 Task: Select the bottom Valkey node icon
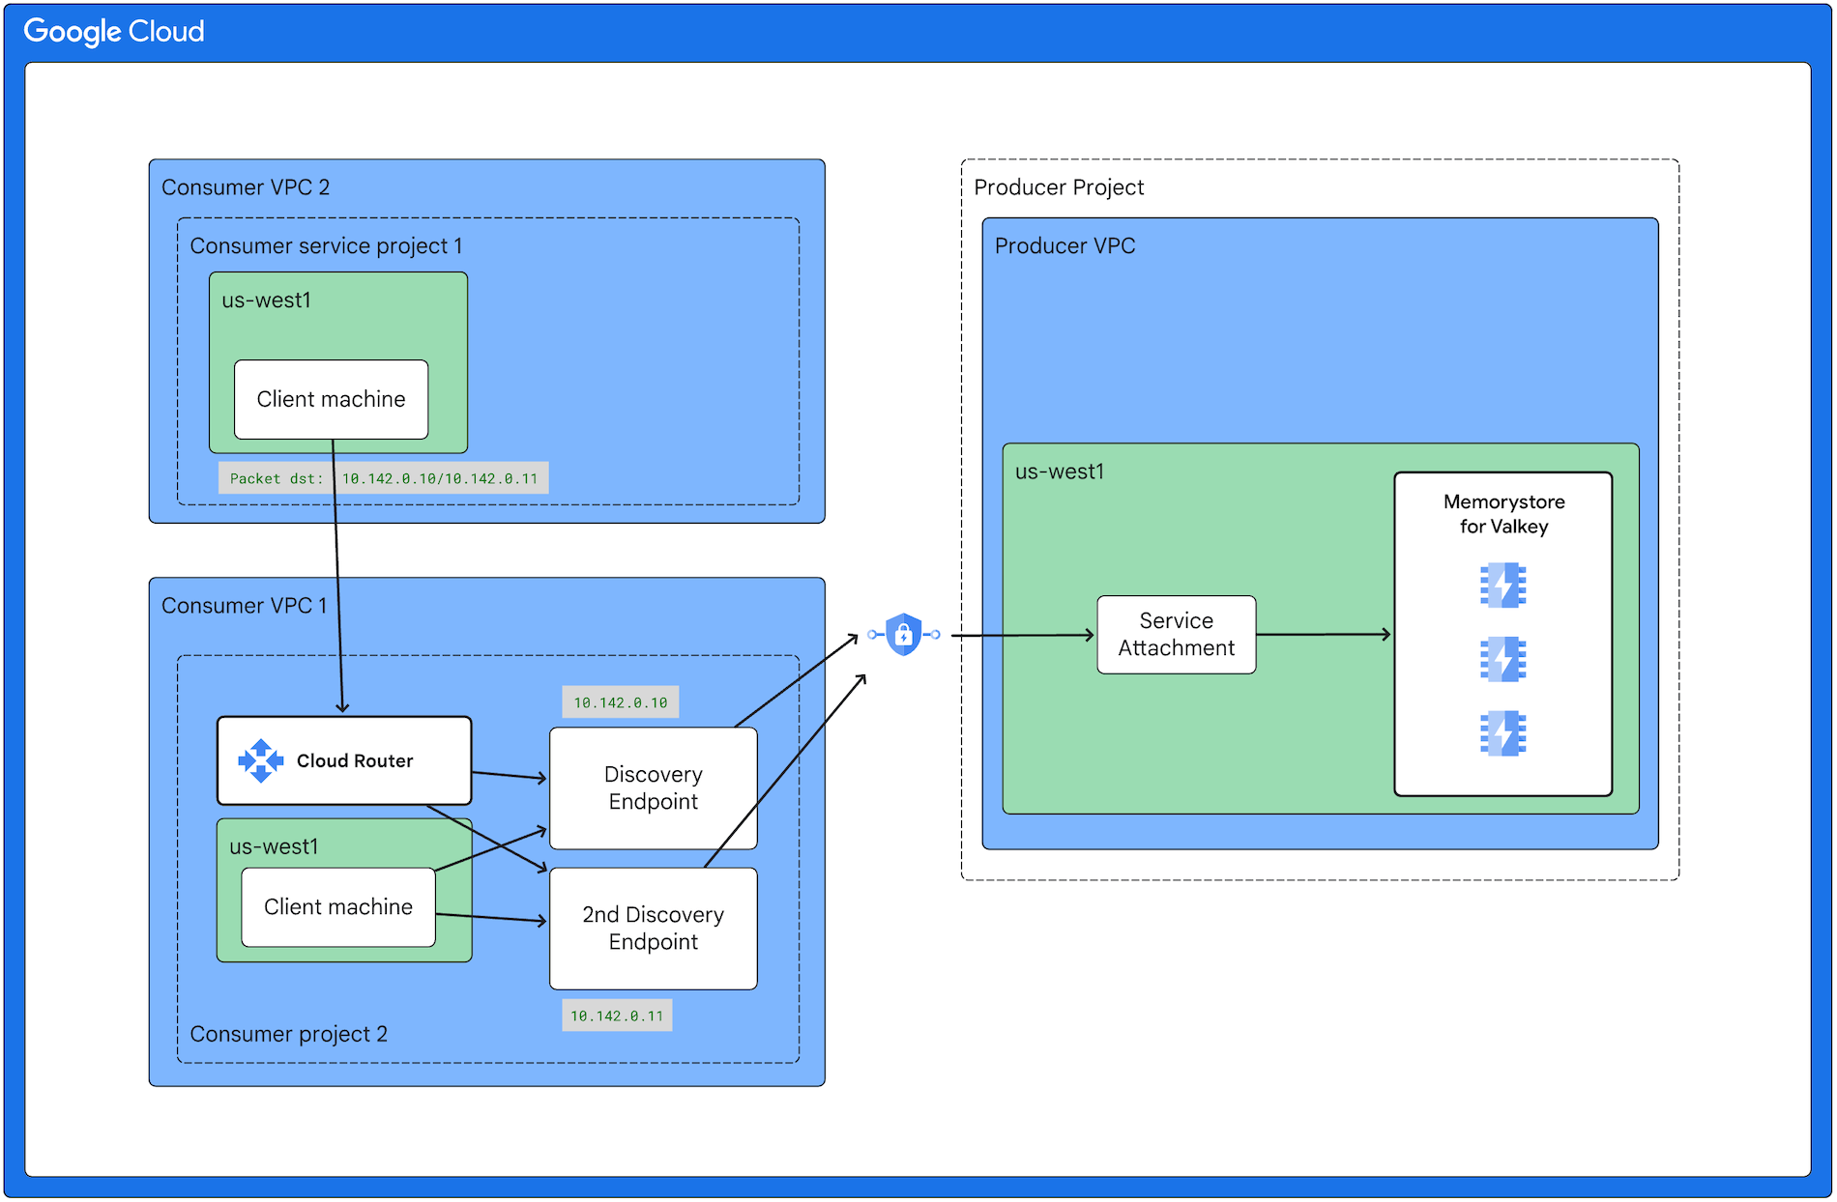pos(1502,732)
